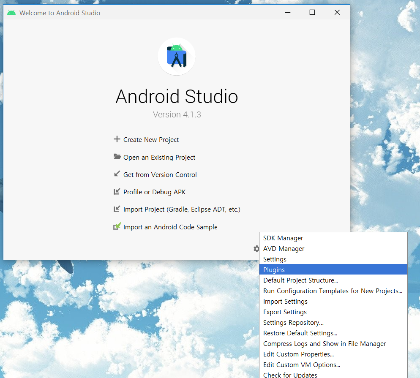Click the arrow icon beside Get from Version Control

pos(117,174)
